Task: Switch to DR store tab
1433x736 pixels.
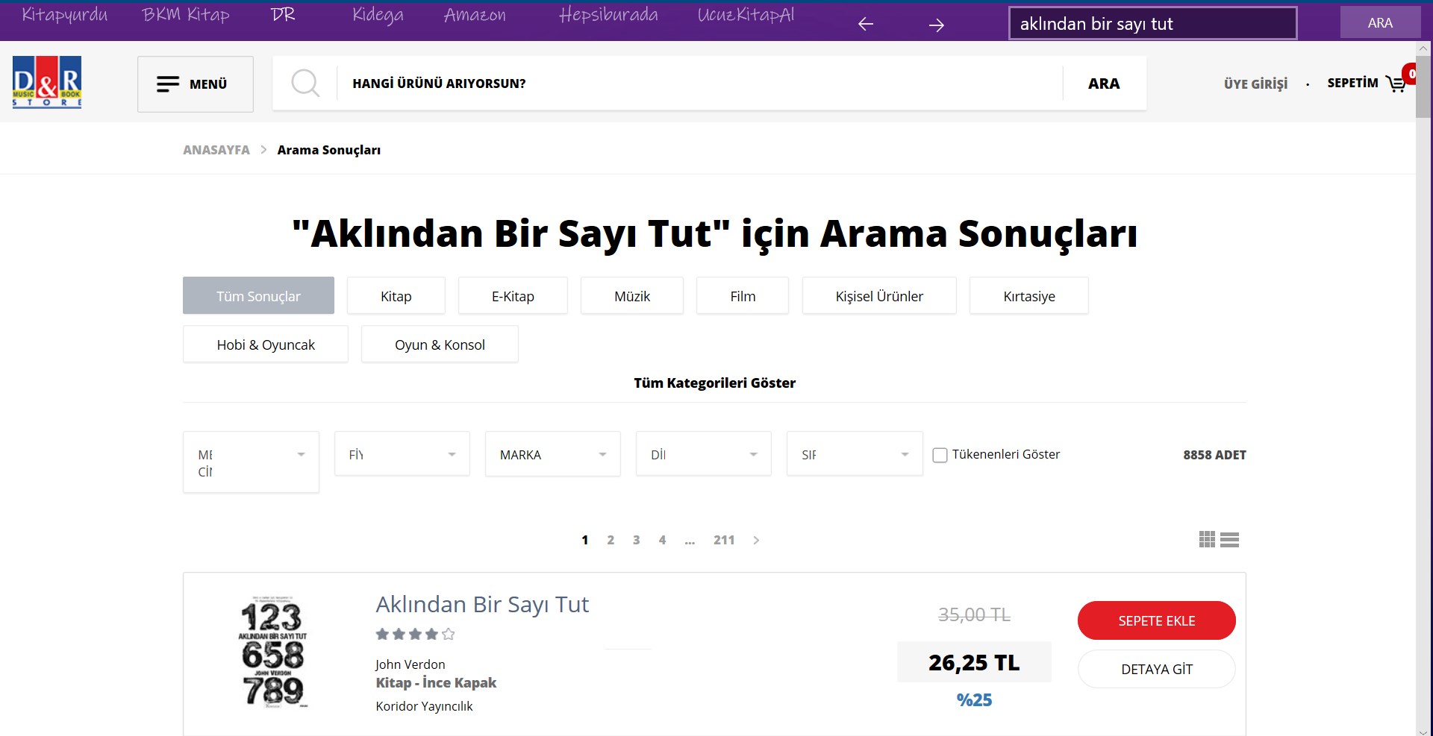Action: 283,14
